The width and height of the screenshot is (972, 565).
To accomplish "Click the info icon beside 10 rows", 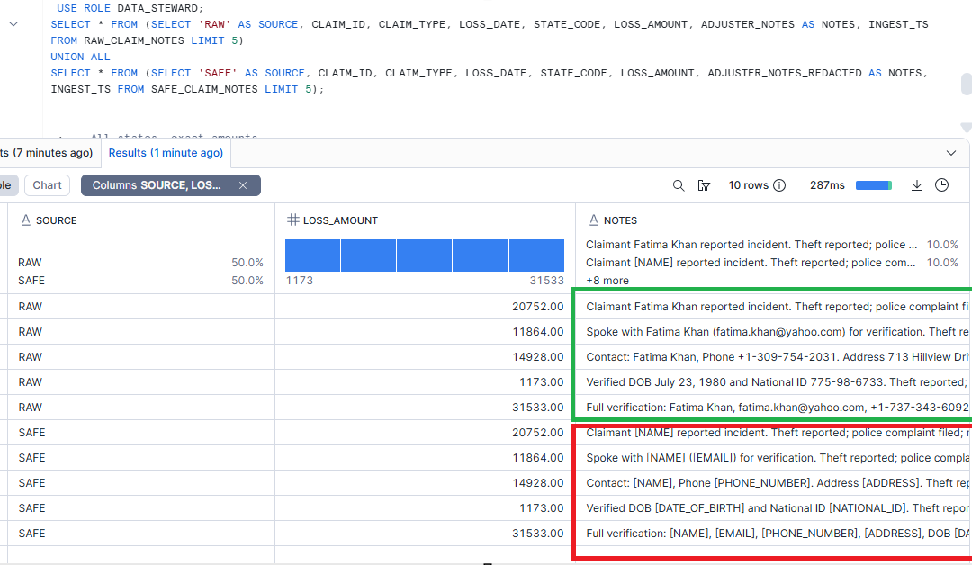I will [779, 185].
